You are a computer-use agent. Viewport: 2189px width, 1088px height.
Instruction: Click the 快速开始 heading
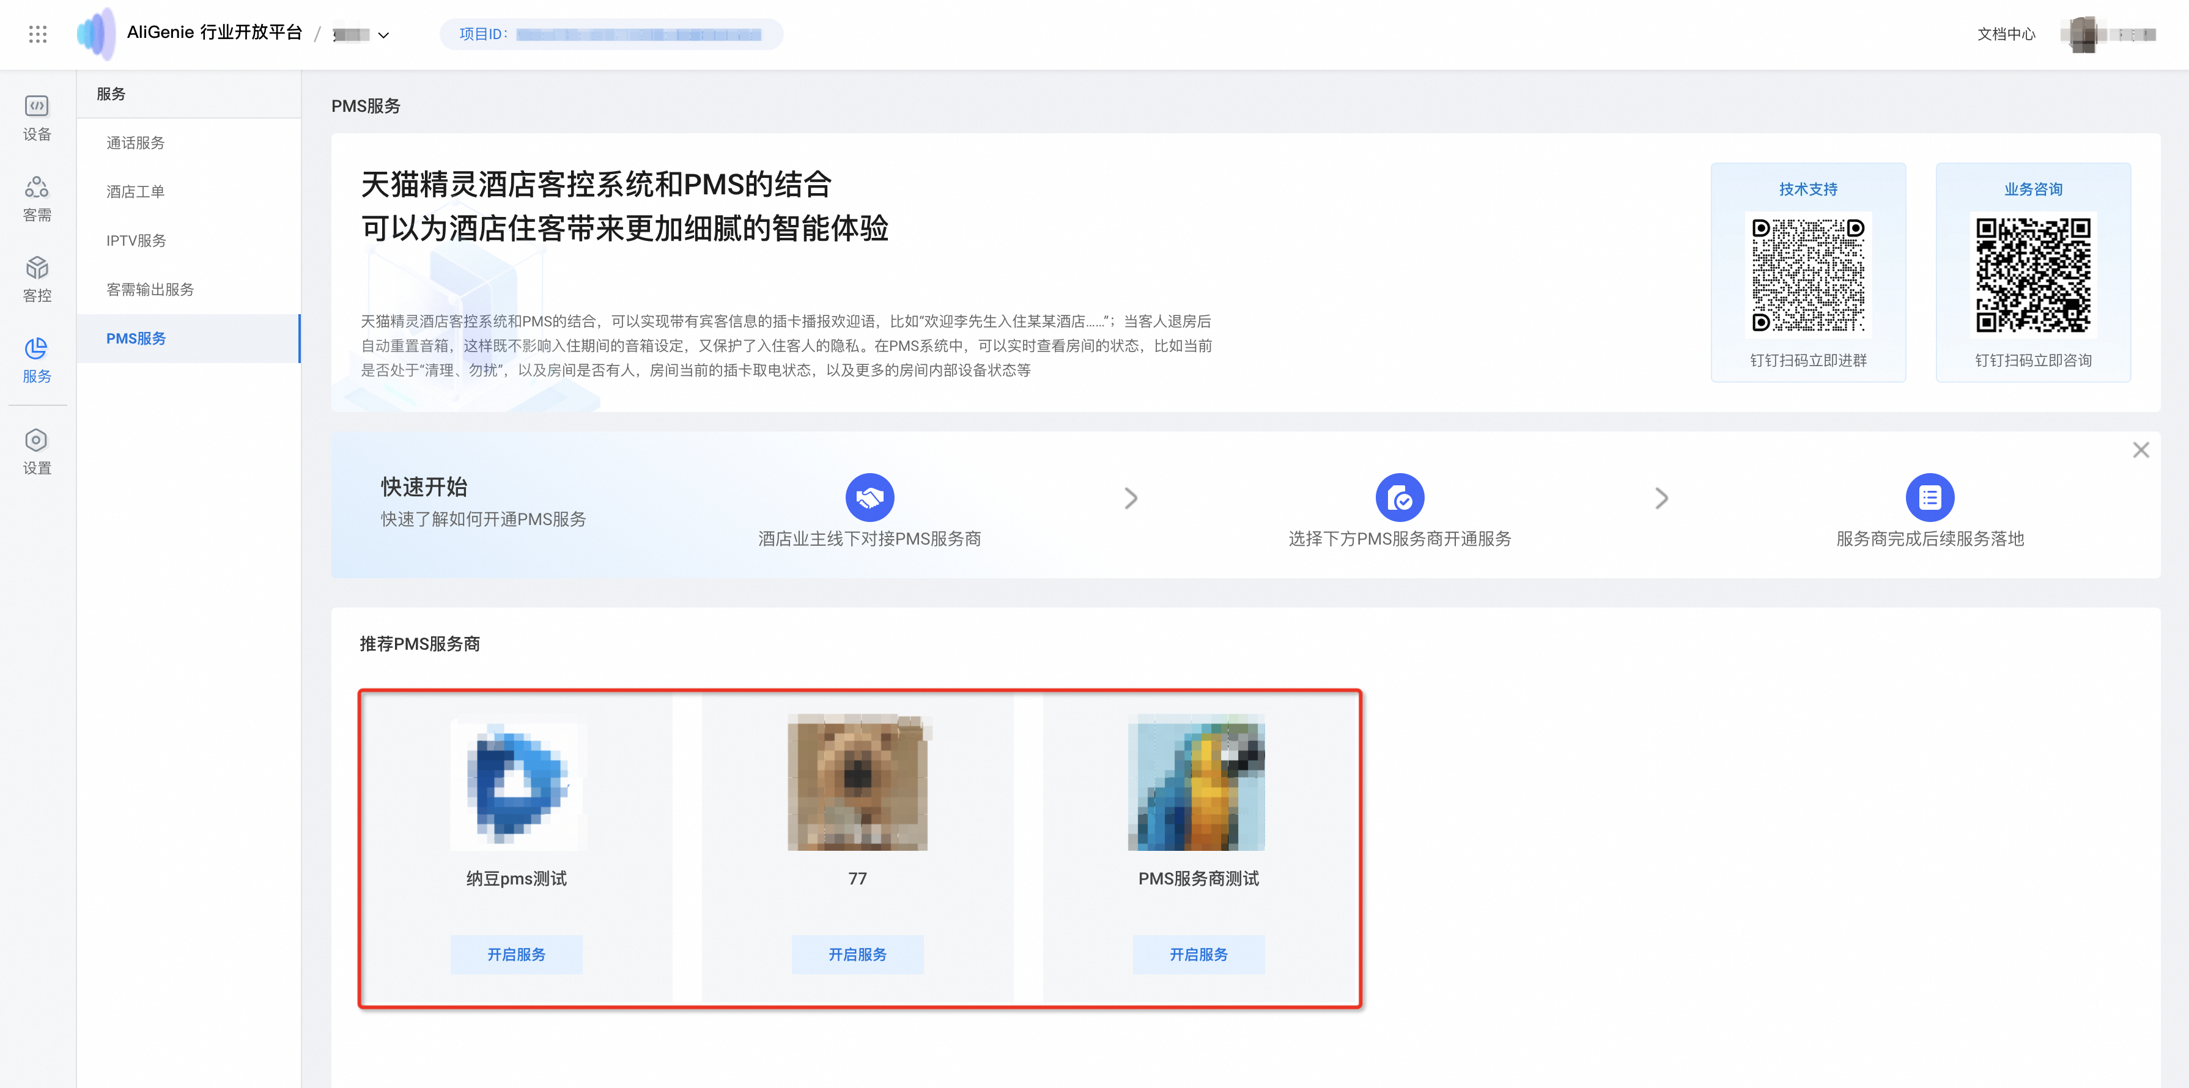coord(424,487)
